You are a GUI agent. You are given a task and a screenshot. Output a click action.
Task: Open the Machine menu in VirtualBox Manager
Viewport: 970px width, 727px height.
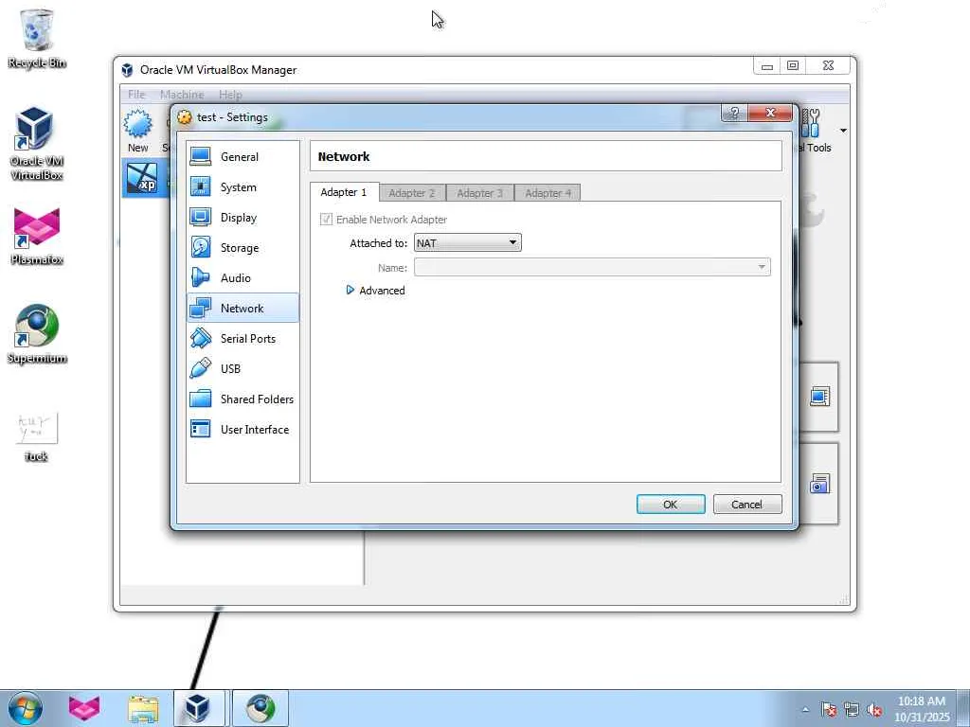[x=182, y=95]
